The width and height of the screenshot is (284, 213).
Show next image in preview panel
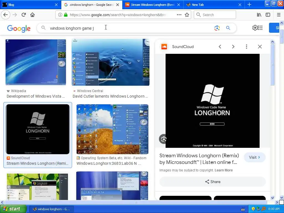(x=233, y=47)
